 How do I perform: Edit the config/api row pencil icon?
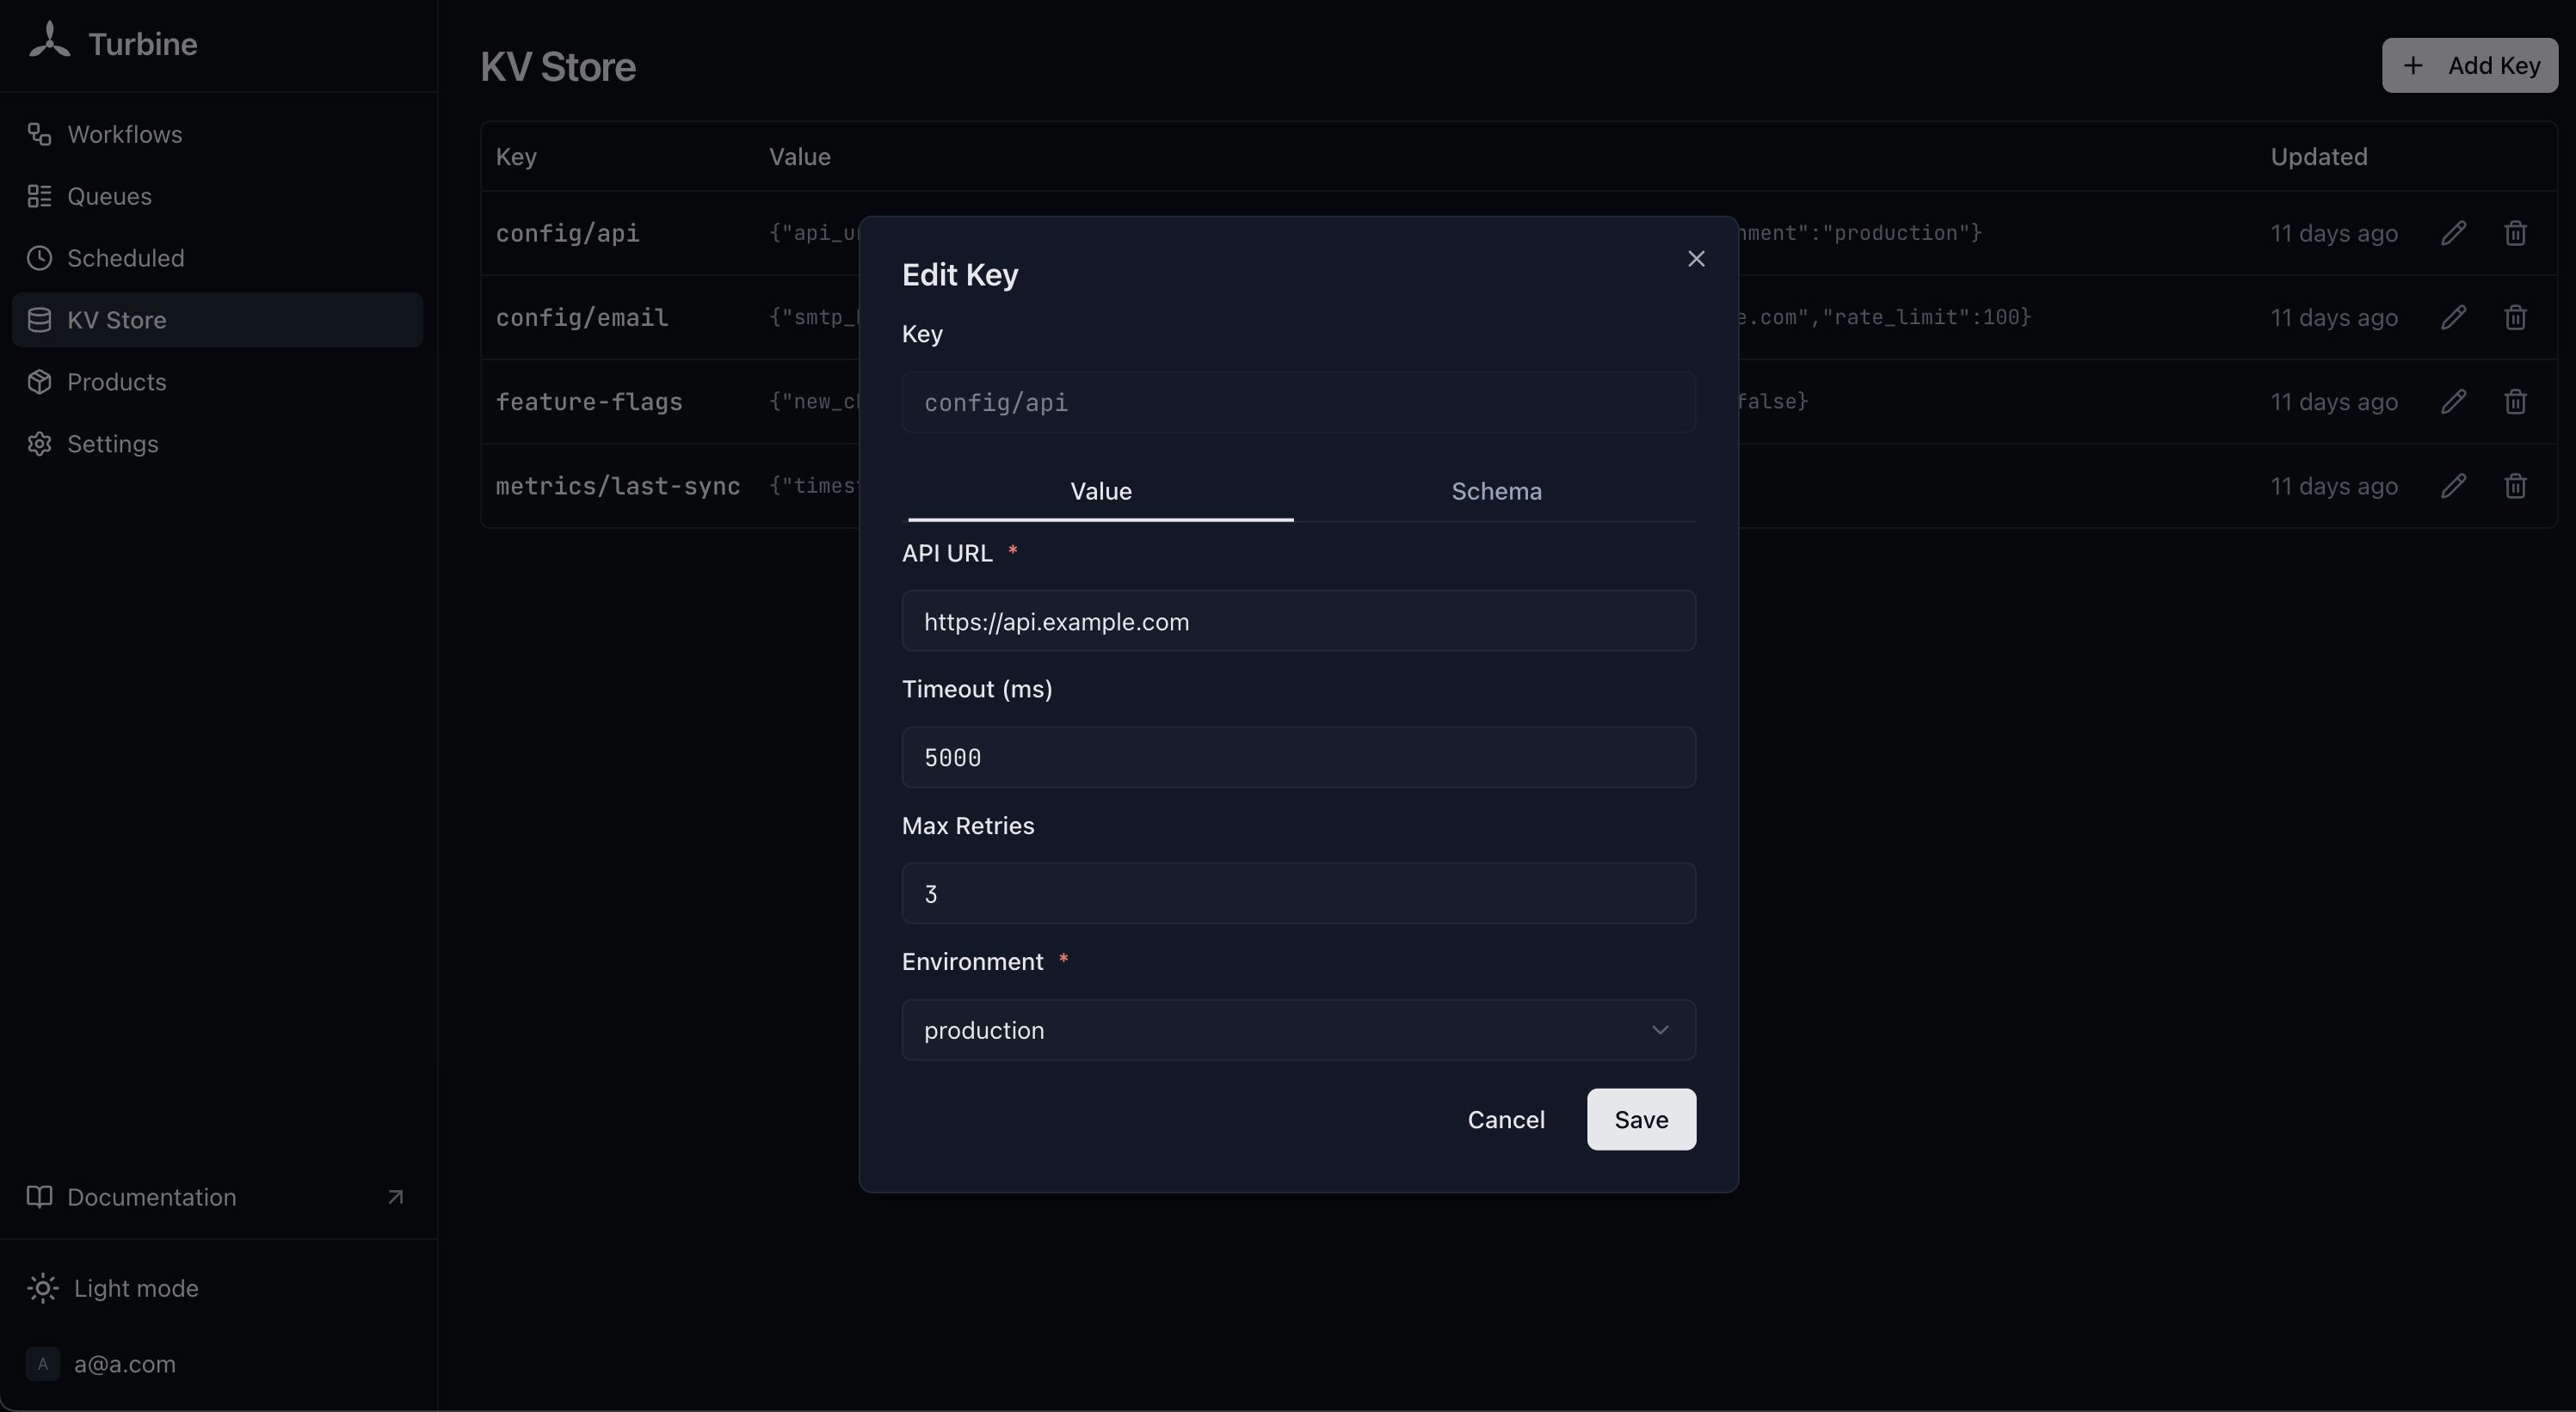coord(2453,233)
